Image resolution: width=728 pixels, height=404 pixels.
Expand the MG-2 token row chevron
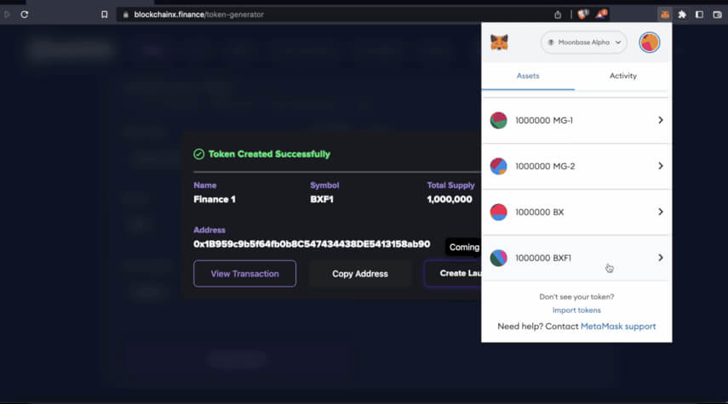(x=660, y=166)
